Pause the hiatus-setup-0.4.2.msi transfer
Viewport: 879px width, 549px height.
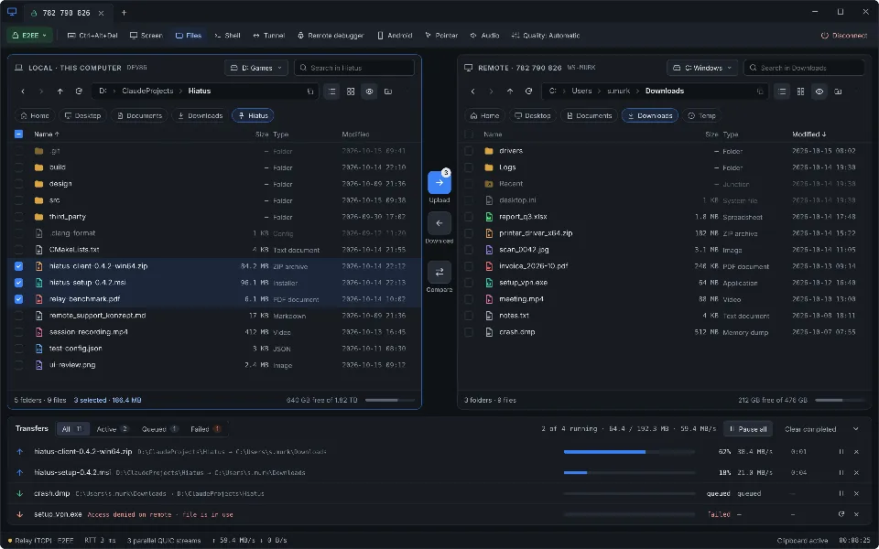[841, 473]
